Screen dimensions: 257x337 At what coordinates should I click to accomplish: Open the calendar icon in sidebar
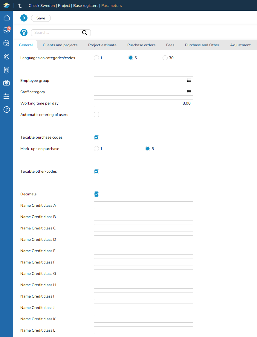pos(7,43)
